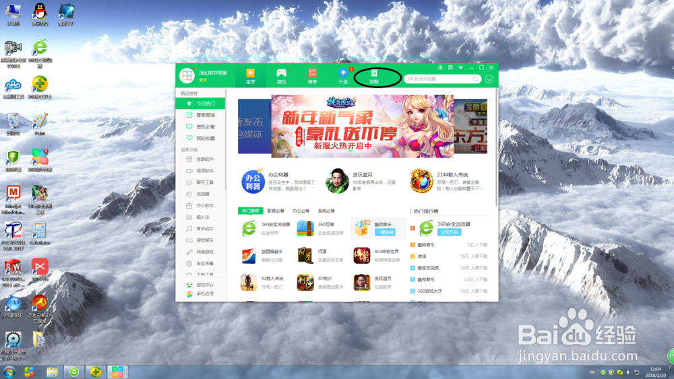
Task: Open the 榜单 ranking list tab
Action: 312,76
